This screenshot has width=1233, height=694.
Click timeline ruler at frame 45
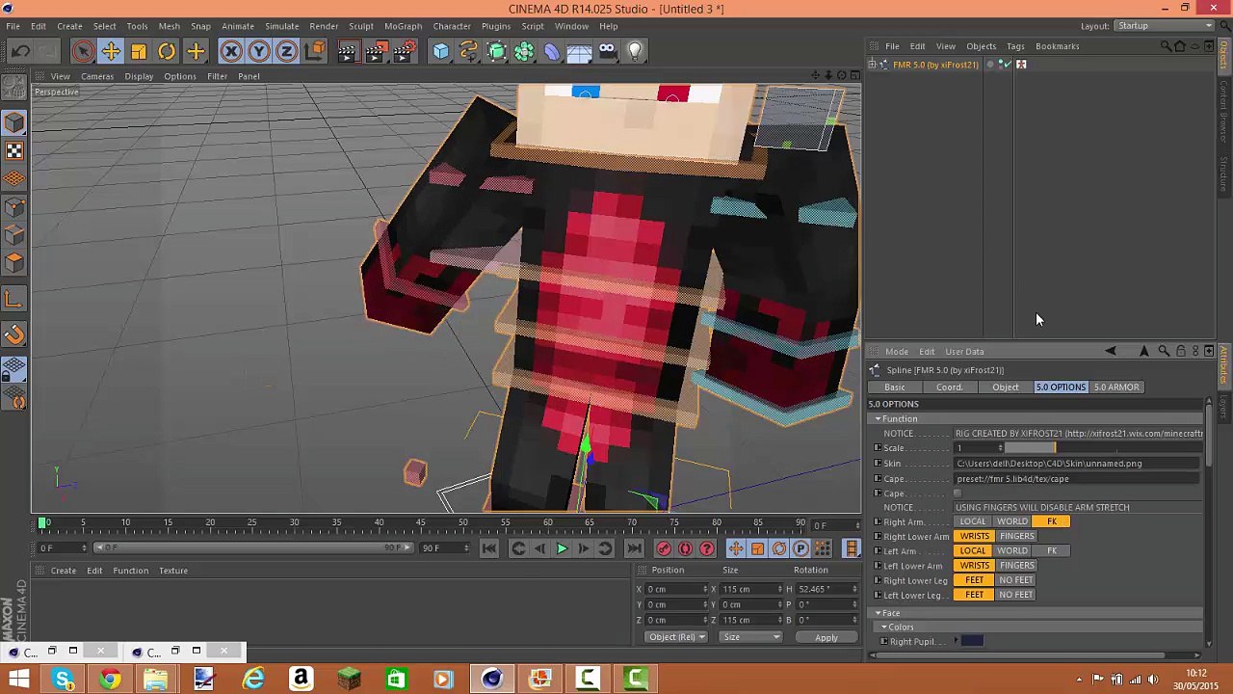(x=421, y=523)
